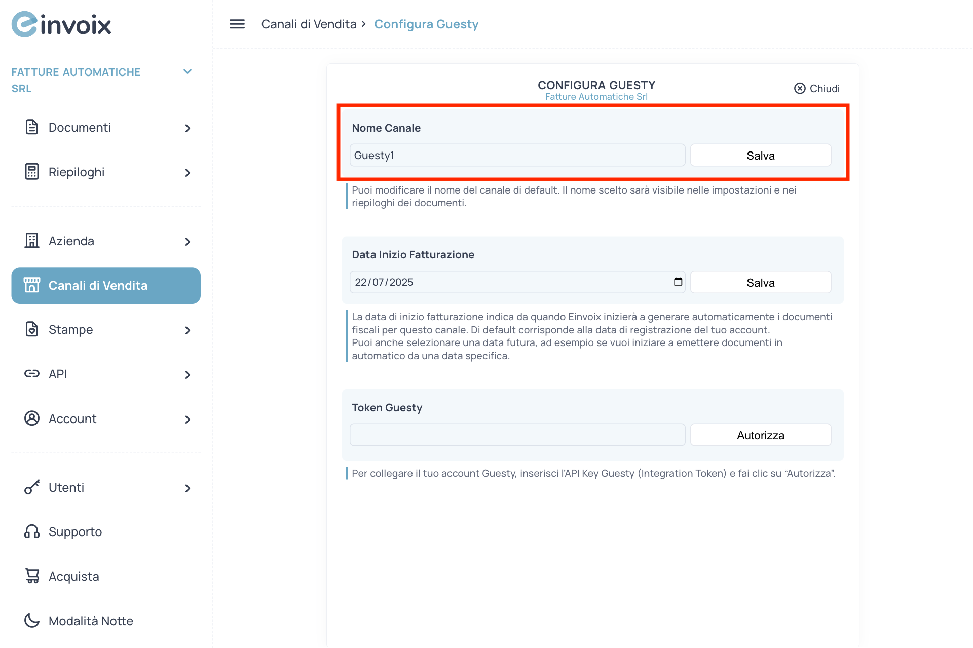Viewport: 973px width, 648px height.
Task: Expand the API submenu chevron
Action: (x=188, y=375)
